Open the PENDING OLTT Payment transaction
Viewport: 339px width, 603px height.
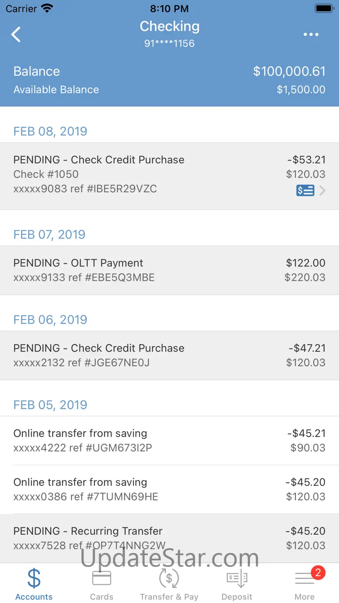tap(169, 270)
